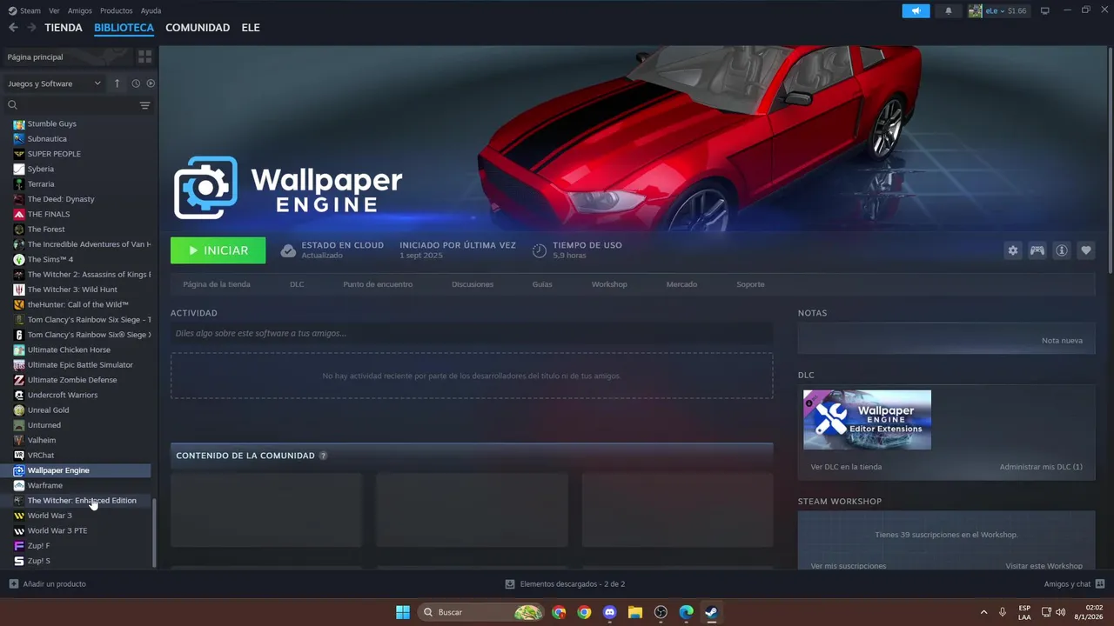The height and width of the screenshot is (626, 1114).
Task: Click the taskbar volume speaker icon
Action: pyautogui.click(x=1061, y=612)
